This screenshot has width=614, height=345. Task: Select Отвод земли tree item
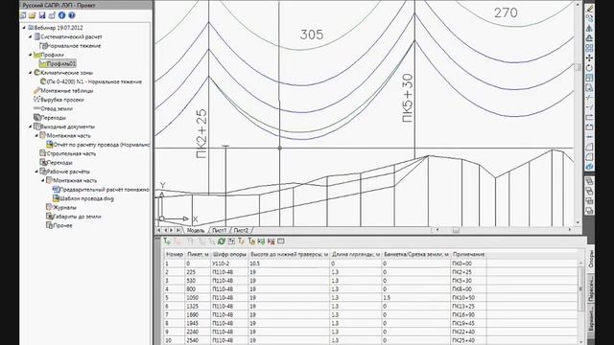(57, 108)
